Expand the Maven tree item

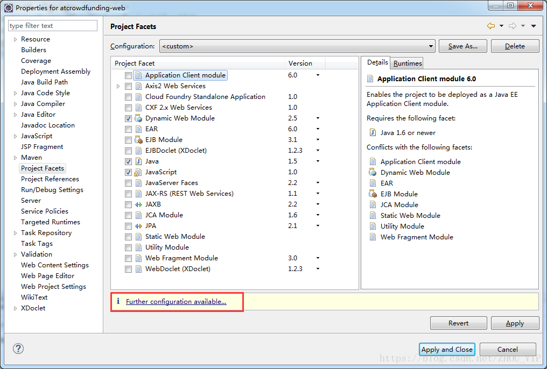15,158
